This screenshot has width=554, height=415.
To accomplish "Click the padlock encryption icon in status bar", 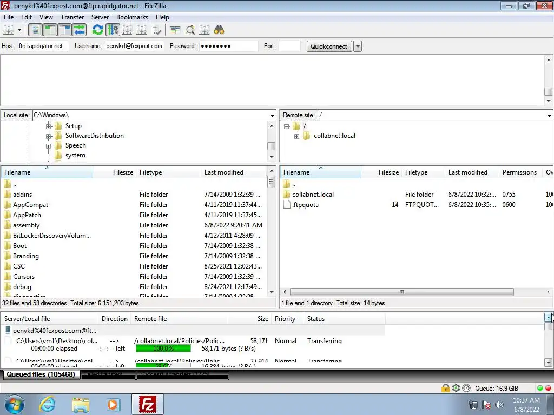I will [445, 388].
